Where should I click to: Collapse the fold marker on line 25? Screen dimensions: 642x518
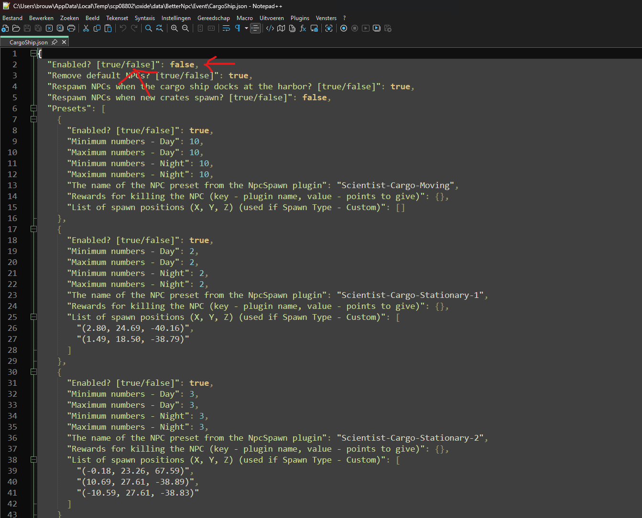click(x=33, y=317)
